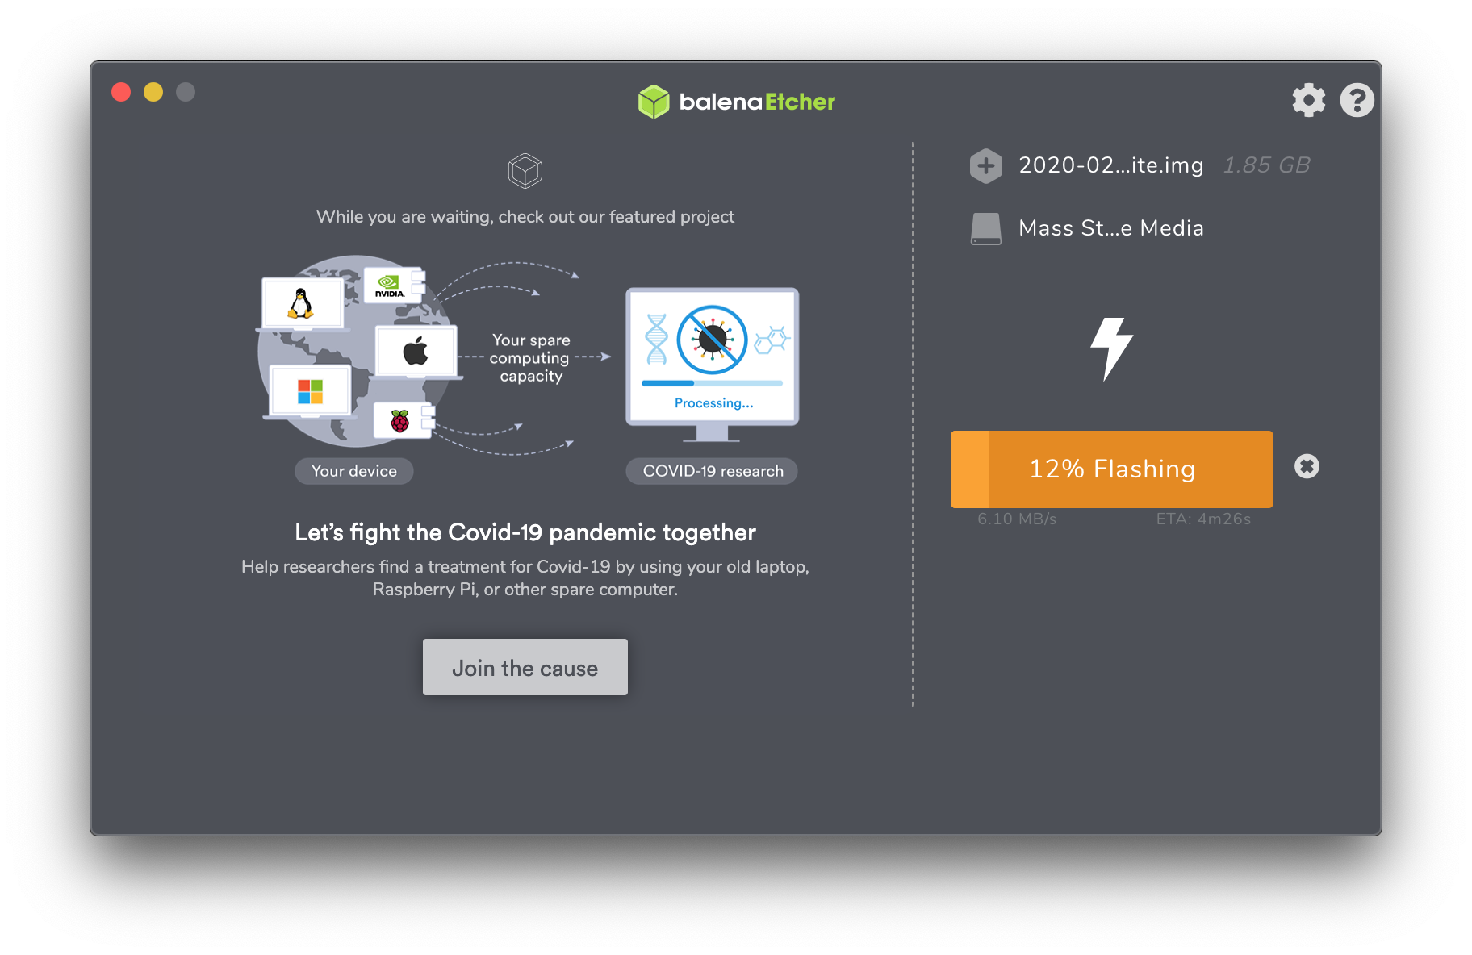Click the Raspberry Pi logo in illustration

point(400,420)
